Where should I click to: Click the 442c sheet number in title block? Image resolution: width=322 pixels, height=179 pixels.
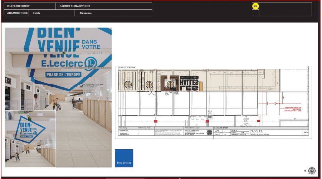[306, 132]
